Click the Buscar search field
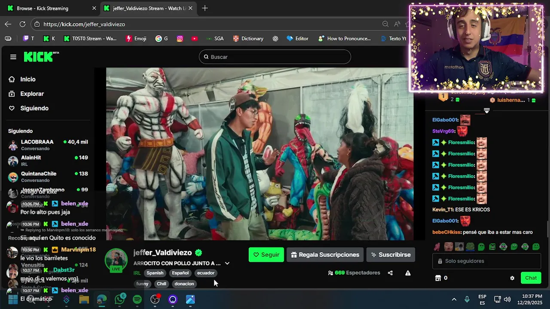 [275, 57]
